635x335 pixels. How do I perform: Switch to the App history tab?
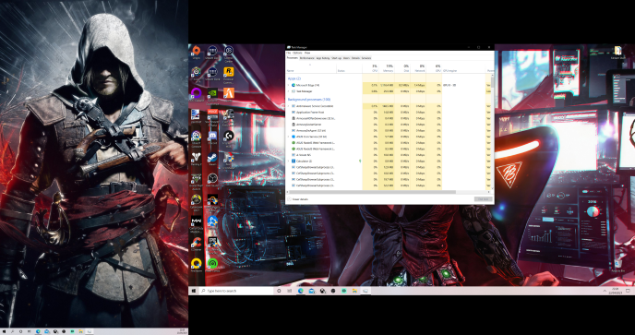(x=323, y=58)
